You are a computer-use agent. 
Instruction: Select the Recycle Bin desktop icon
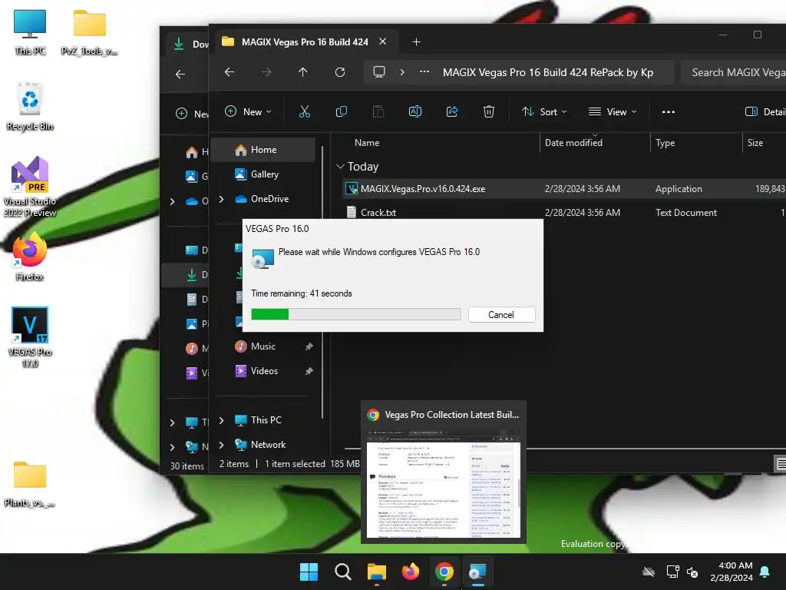pos(30,107)
